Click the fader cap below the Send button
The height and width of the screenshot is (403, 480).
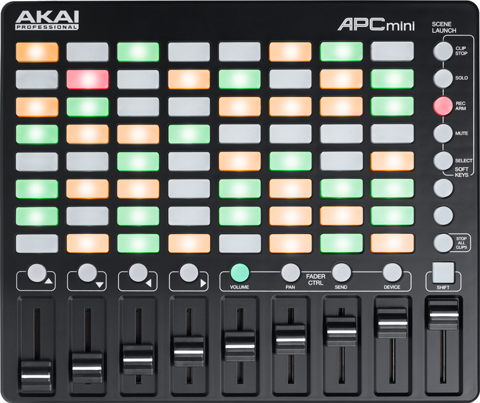pyautogui.click(x=341, y=332)
